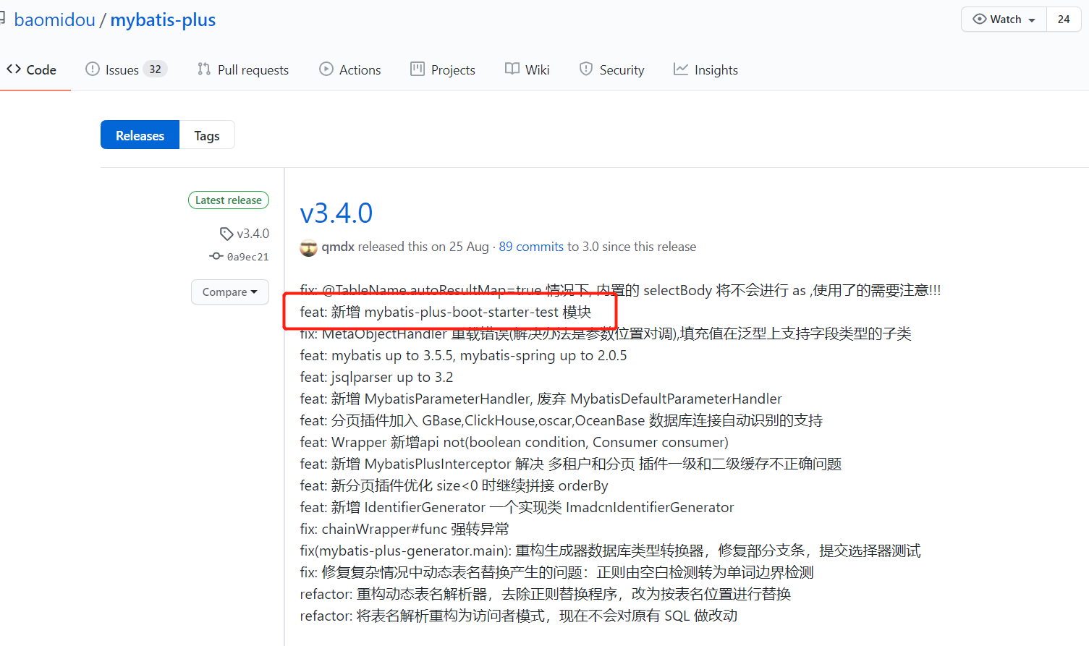Expand the Compare dropdown

tap(229, 292)
